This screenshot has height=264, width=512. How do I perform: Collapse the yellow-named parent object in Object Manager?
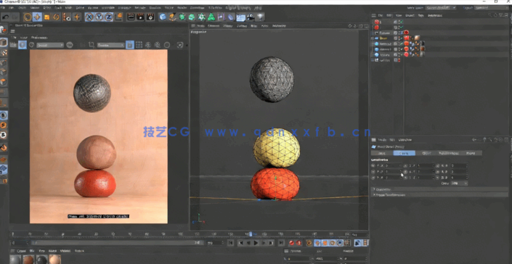click(373, 38)
